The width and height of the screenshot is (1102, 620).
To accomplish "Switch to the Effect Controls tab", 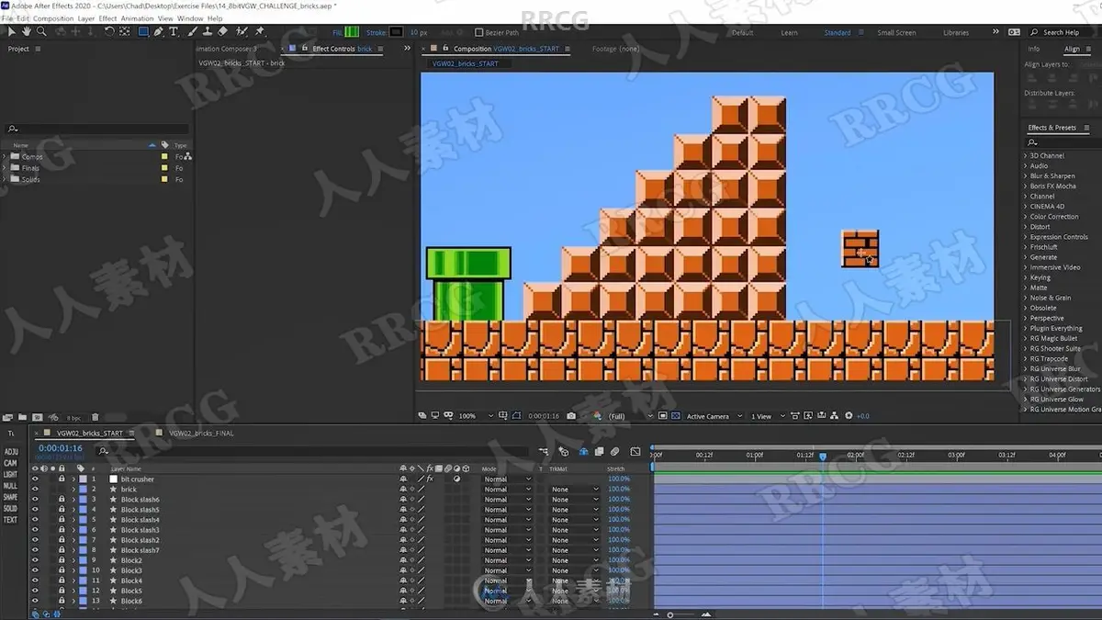I will 343,49.
